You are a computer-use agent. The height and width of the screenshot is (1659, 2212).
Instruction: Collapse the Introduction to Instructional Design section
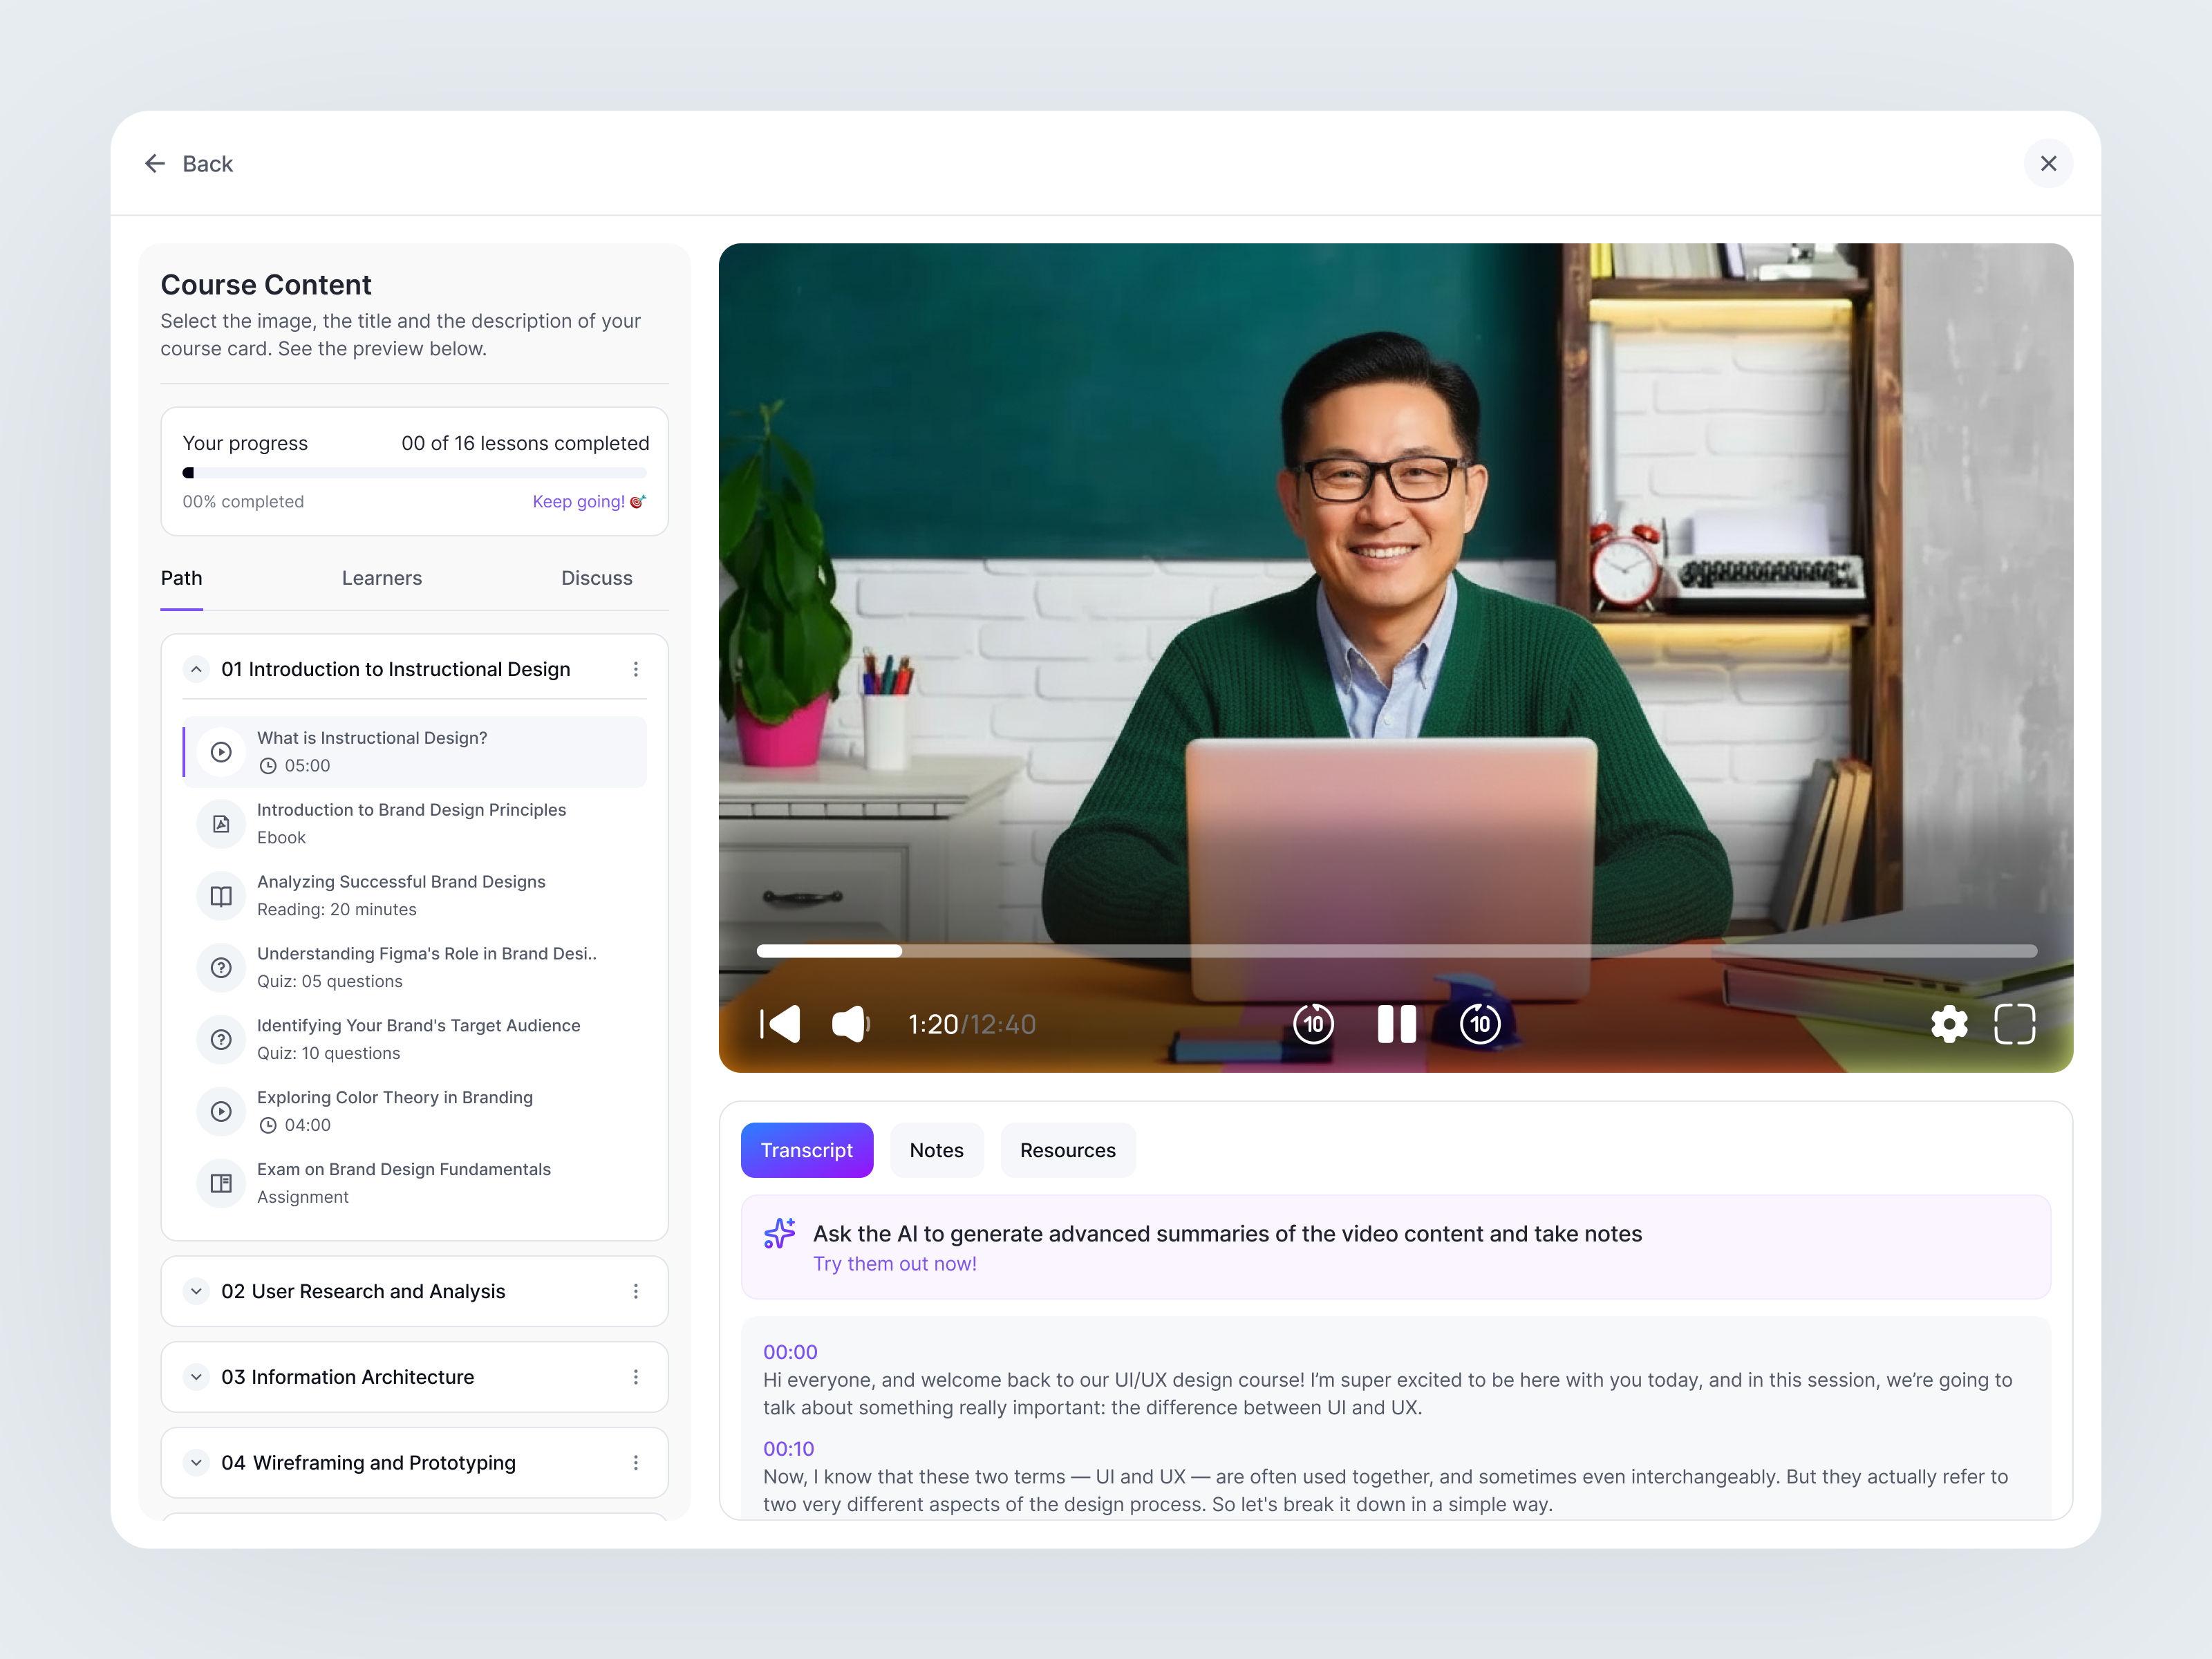click(x=196, y=669)
